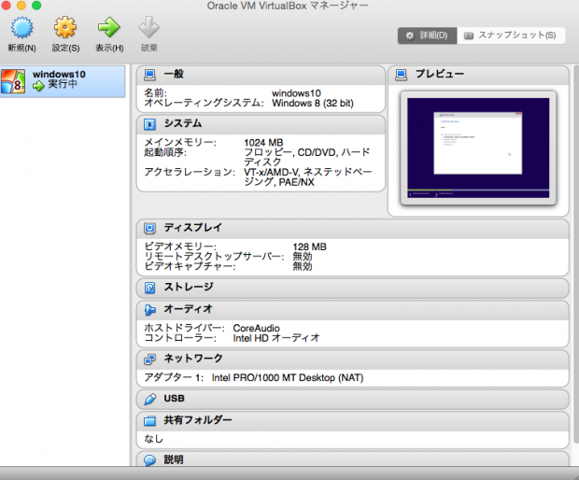Select the windows10 virtual machine entry

[x=63, y=81]
